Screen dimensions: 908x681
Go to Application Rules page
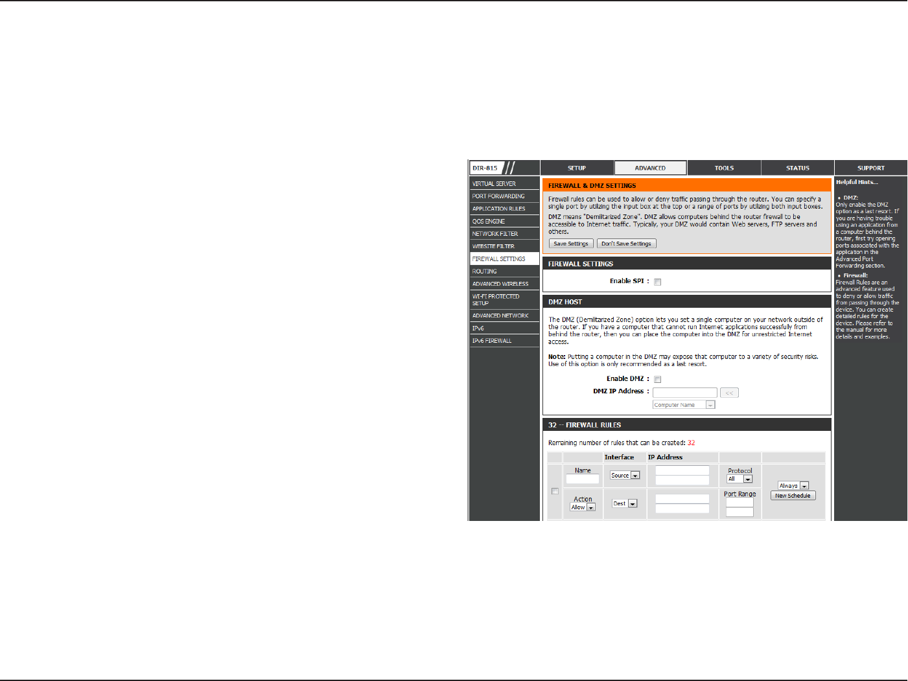coord(505,209)
